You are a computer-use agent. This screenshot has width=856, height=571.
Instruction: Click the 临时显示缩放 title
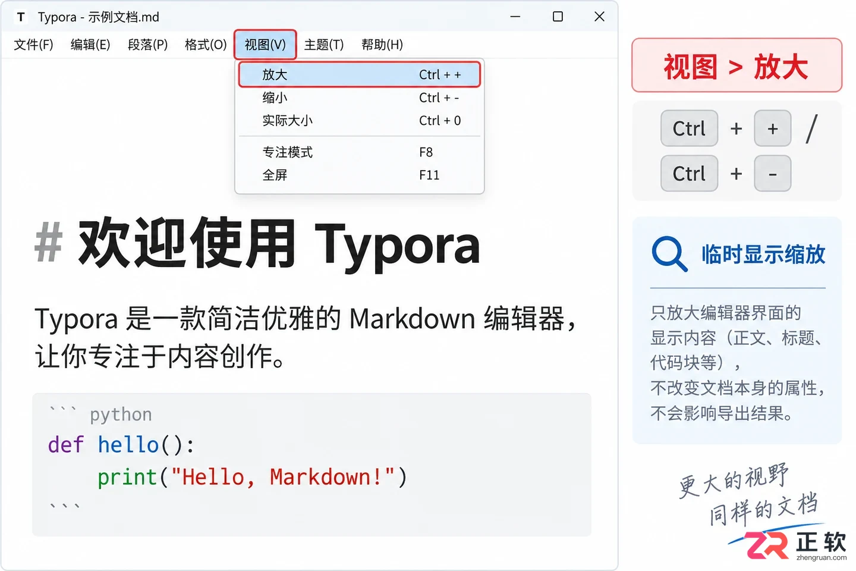[763, 255]
